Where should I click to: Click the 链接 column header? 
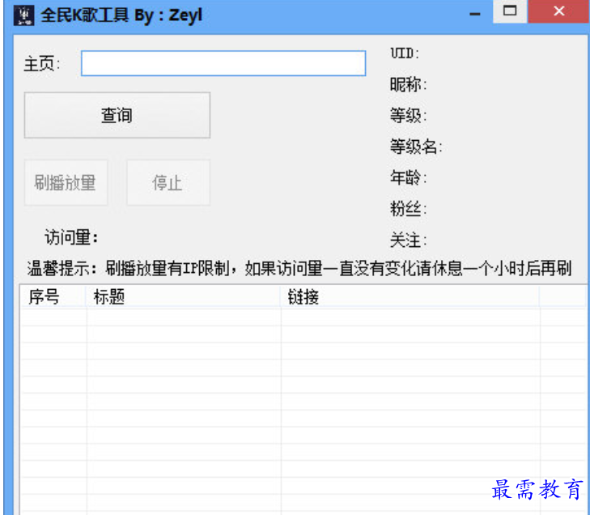pos(410,297)
